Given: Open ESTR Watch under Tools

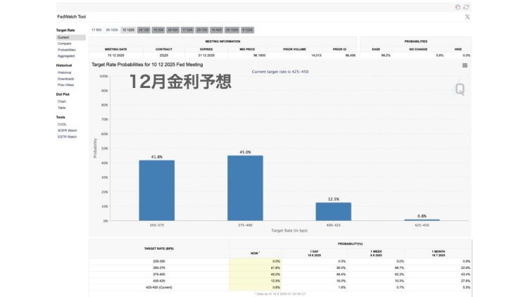Looking at the screenshot, I should click(67, 137).
